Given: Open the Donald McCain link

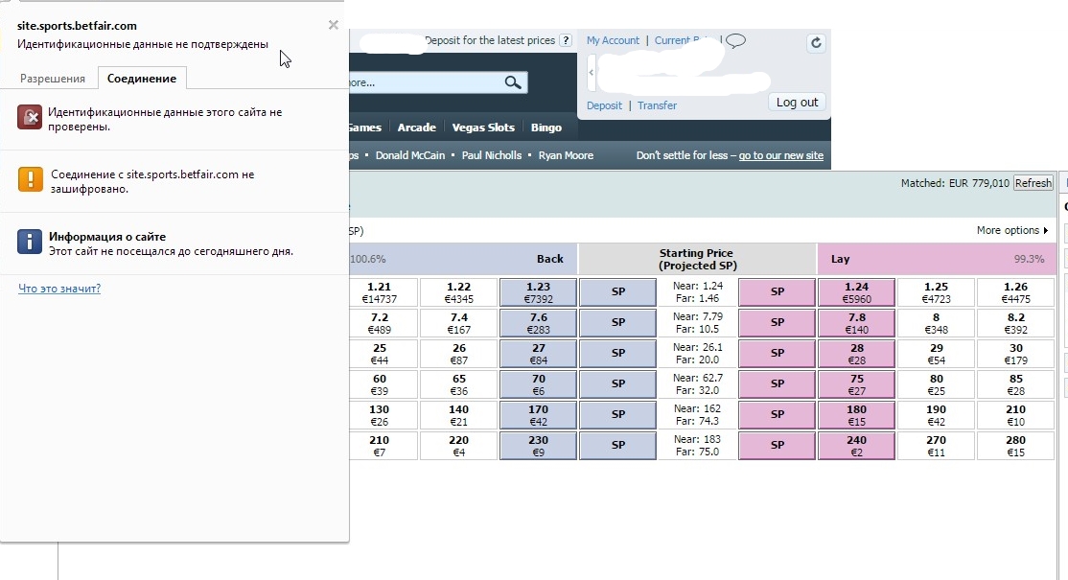Looking at the screenshot, I should point(410,155).
